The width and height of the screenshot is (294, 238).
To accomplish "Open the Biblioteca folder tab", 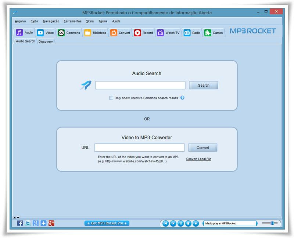I will click(x=95, y=33).
